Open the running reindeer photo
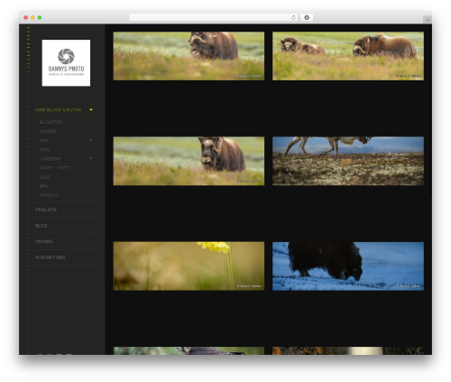Image resolution: width=451 pixels, height=382 pixels. tap(348, 161)
